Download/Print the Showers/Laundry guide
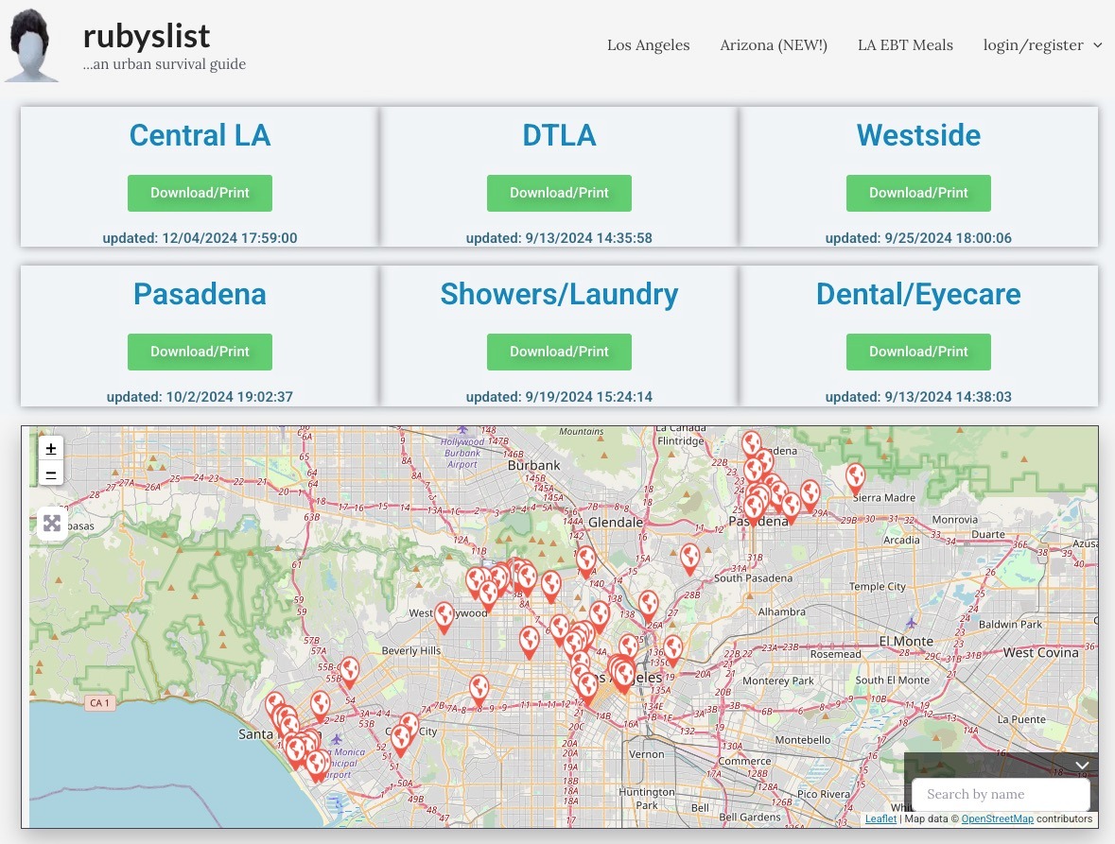Image resolution: width=1115 pixels, height=844 pixels. [x=559, y=352]
